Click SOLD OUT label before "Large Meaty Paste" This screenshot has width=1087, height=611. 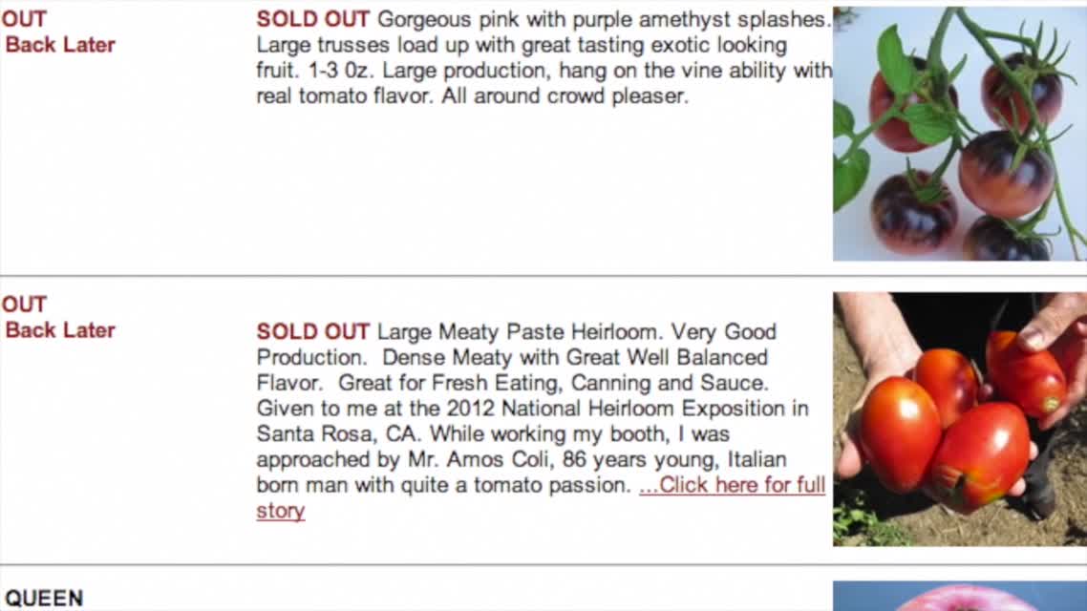pos(312,332)
